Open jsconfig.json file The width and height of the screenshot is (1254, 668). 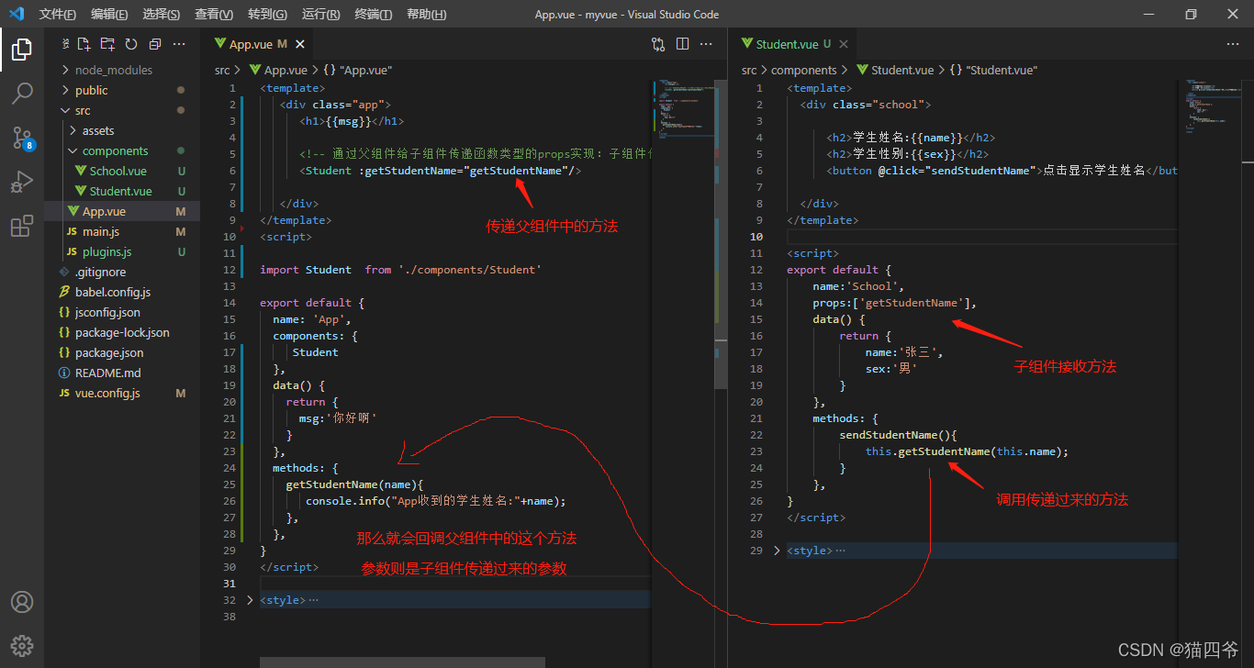[x=122, y=312]
